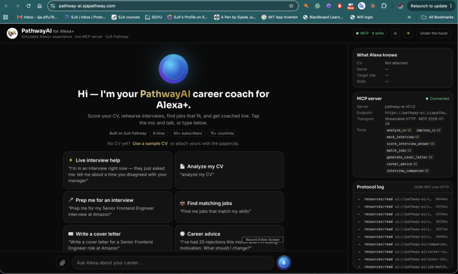
Task: Click the interview_companion tool tag
Action: [407, 171]
